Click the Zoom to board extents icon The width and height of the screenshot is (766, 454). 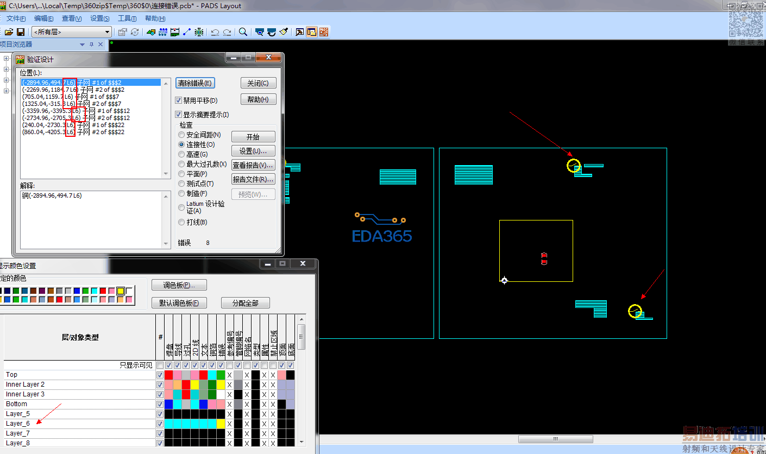(x=260, y=32)
